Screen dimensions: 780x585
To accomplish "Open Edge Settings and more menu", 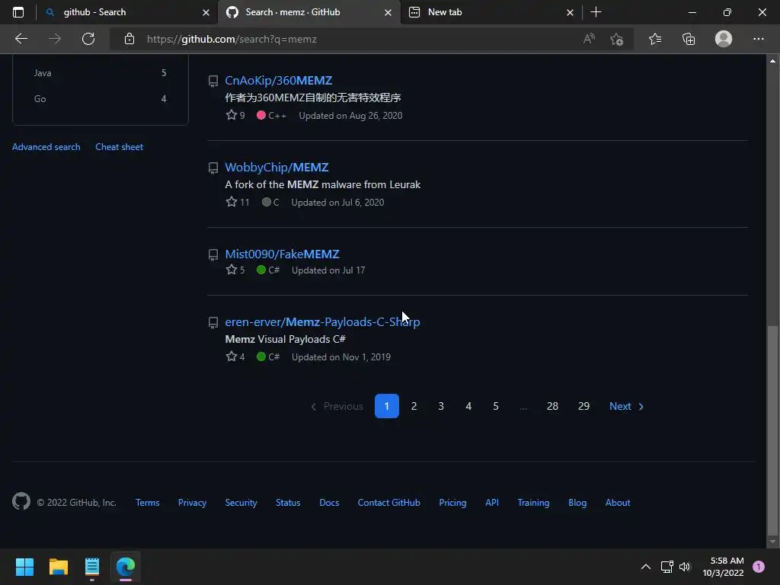I will (x=758, y=39).
